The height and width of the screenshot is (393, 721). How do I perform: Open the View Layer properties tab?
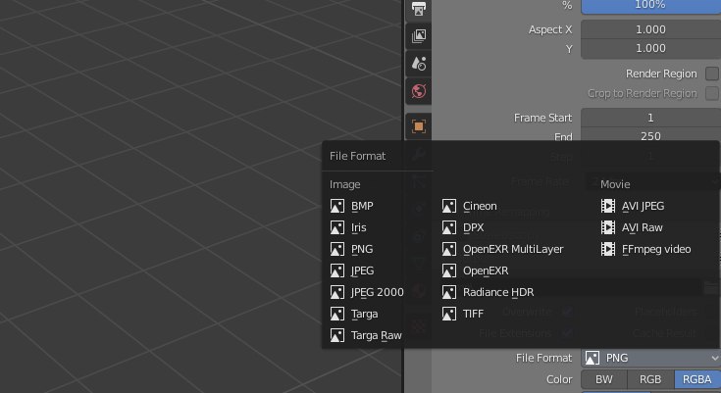(x=419, y=36)
